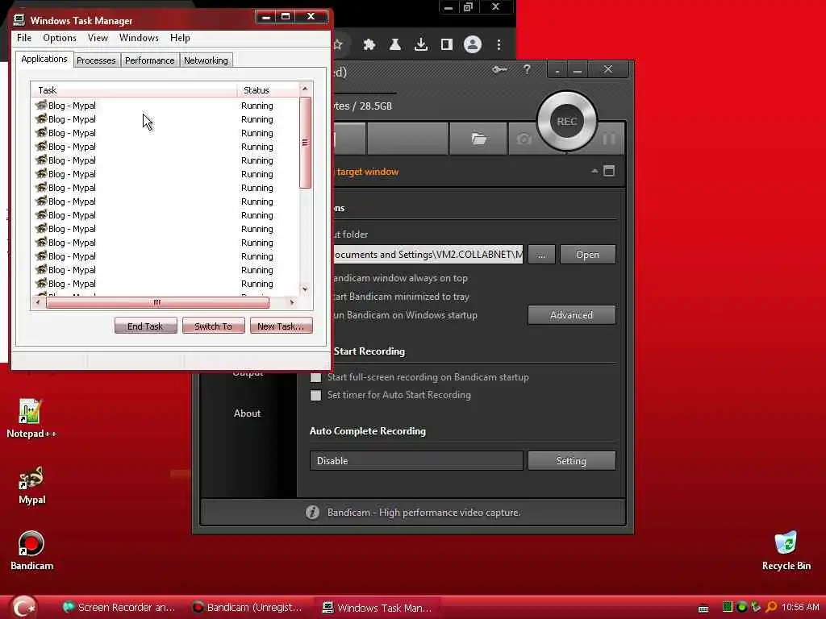Click the Start button on the taskbar
The image size is (826, 619).
point(23,608)
